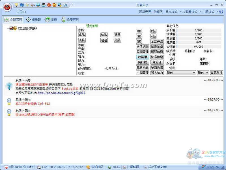
Task: Click the QQ penguin icon in quick toolbar
Action: coord(43,5)
